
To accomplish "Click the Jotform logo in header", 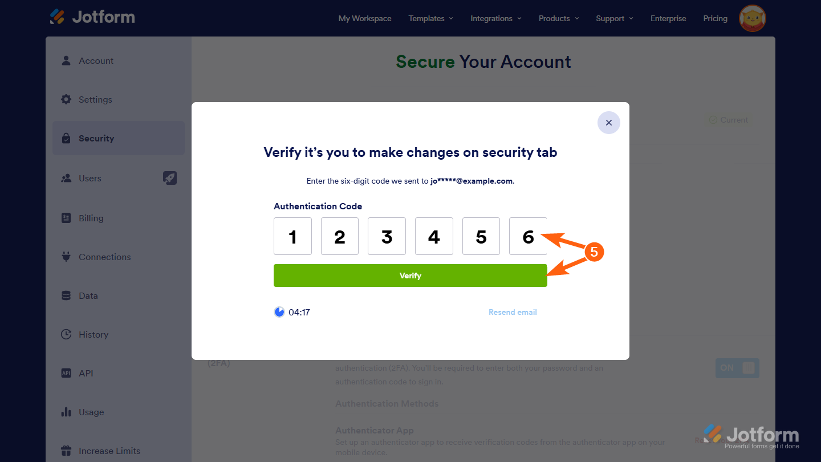I will (x=92, y=17).
